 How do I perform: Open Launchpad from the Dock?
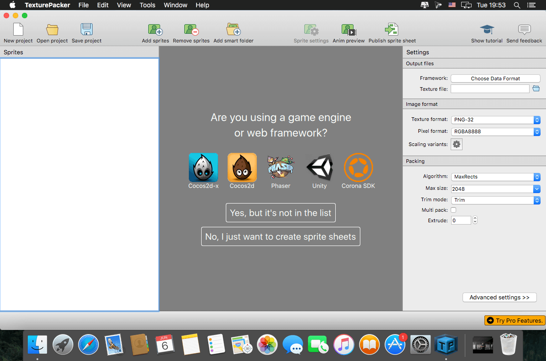click(x=62, y=345)
